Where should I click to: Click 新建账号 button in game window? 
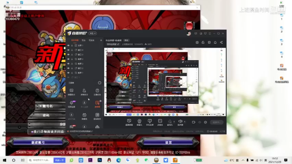[38, 142]
